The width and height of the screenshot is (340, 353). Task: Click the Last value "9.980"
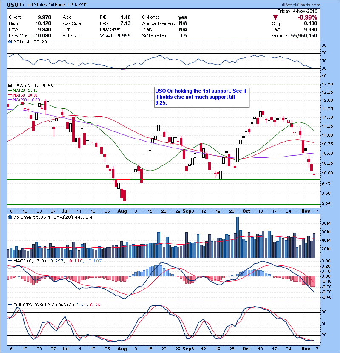point(311,29)
